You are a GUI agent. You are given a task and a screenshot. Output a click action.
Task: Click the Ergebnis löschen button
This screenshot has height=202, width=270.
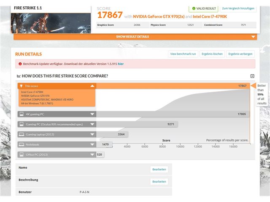(212, 54)
